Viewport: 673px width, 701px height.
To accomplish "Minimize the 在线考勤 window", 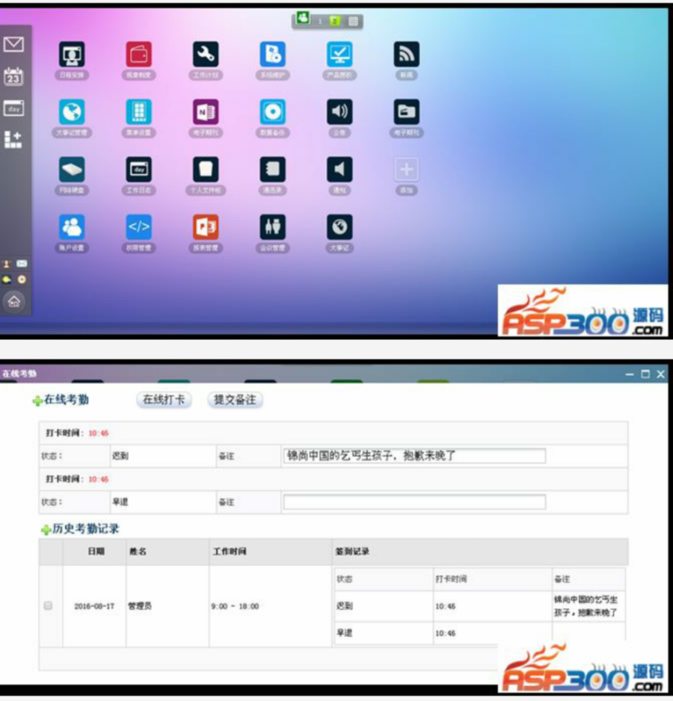I will pos(630,374).
